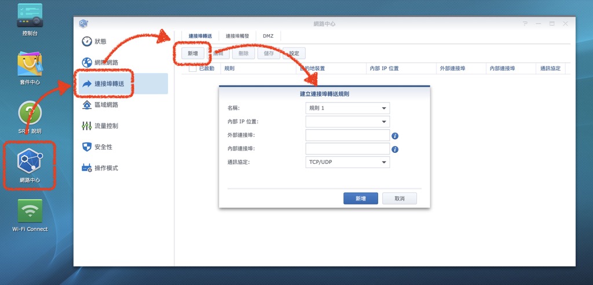Open the 控制台 desktop icon
Screen dimensions: 593x285
30,16
